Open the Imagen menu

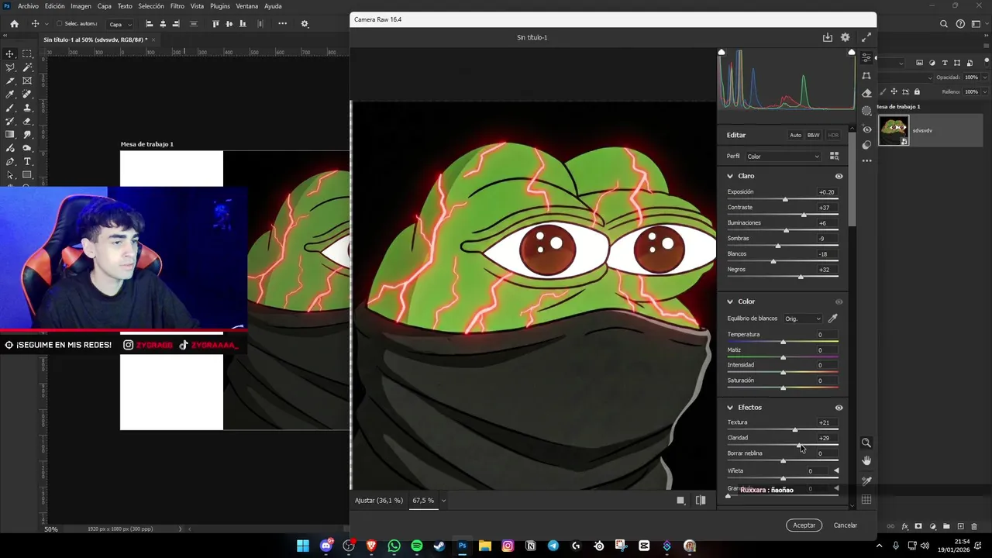(81, 6)
